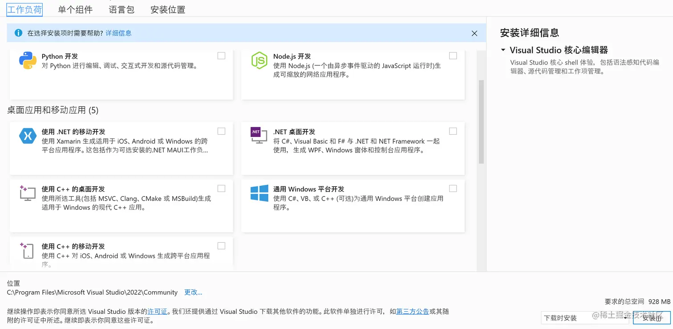Open the 安装位置 tab
673x329 pixels.
tap(168, 9)
